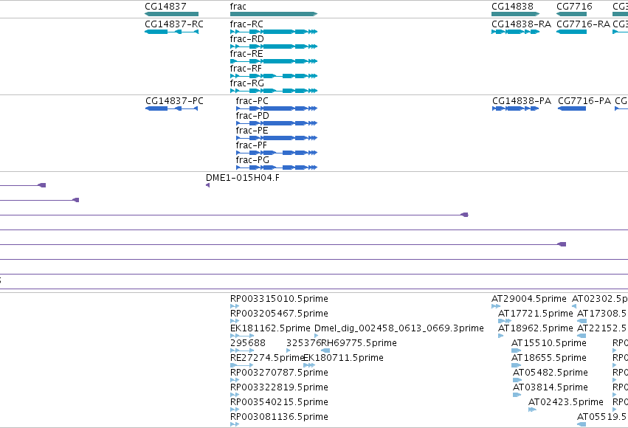Click the RP003270787.5prime EST glyph

pos(234,380)
